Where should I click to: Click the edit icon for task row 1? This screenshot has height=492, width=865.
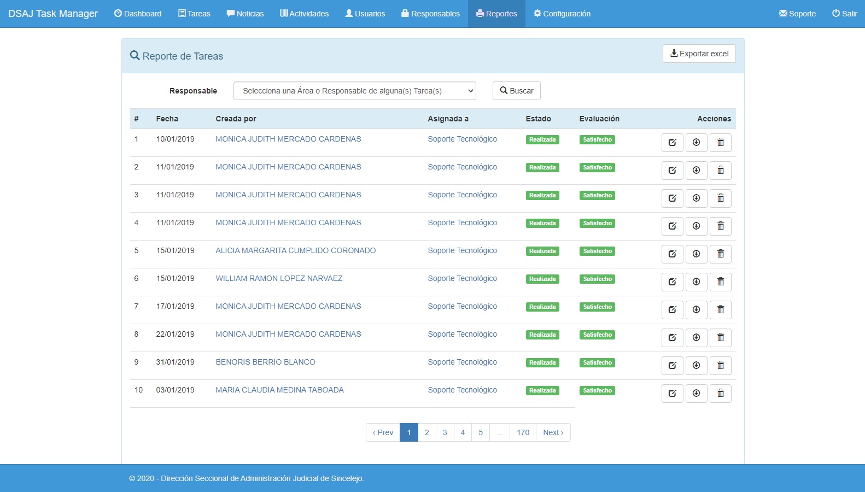tap(672, 143)
